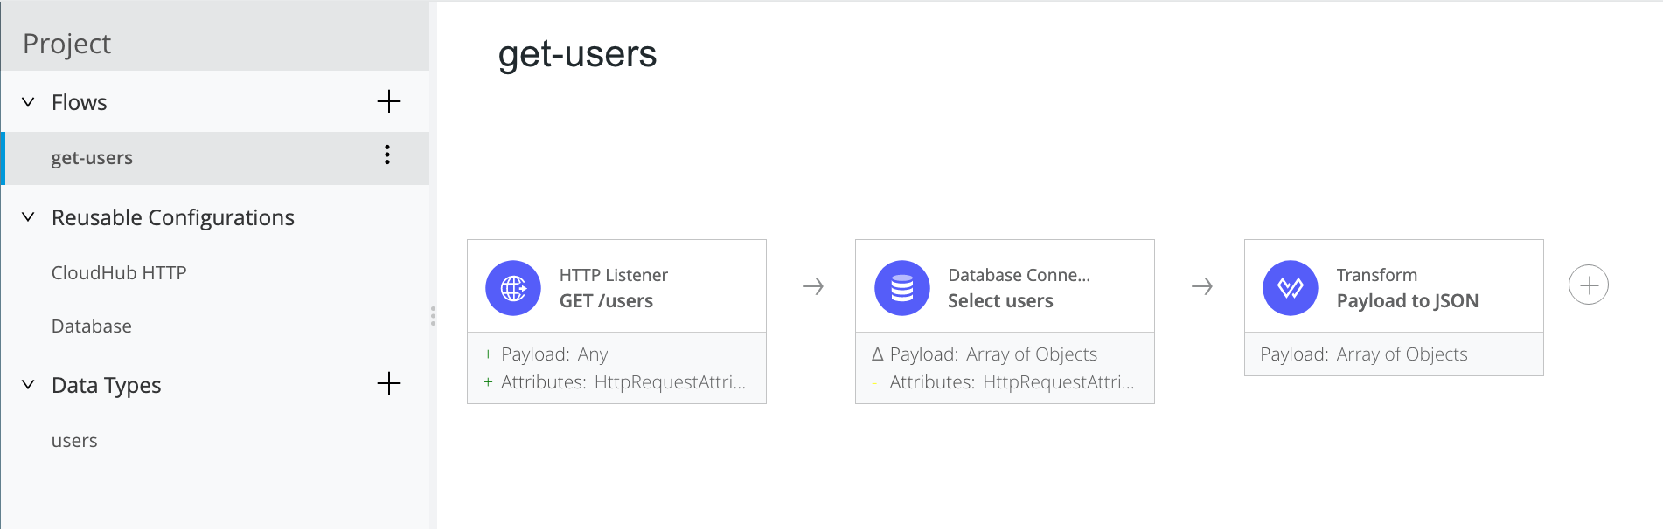Collapse the Reusable Configurations section
1663x529 pixels.
tap(28, 216)
